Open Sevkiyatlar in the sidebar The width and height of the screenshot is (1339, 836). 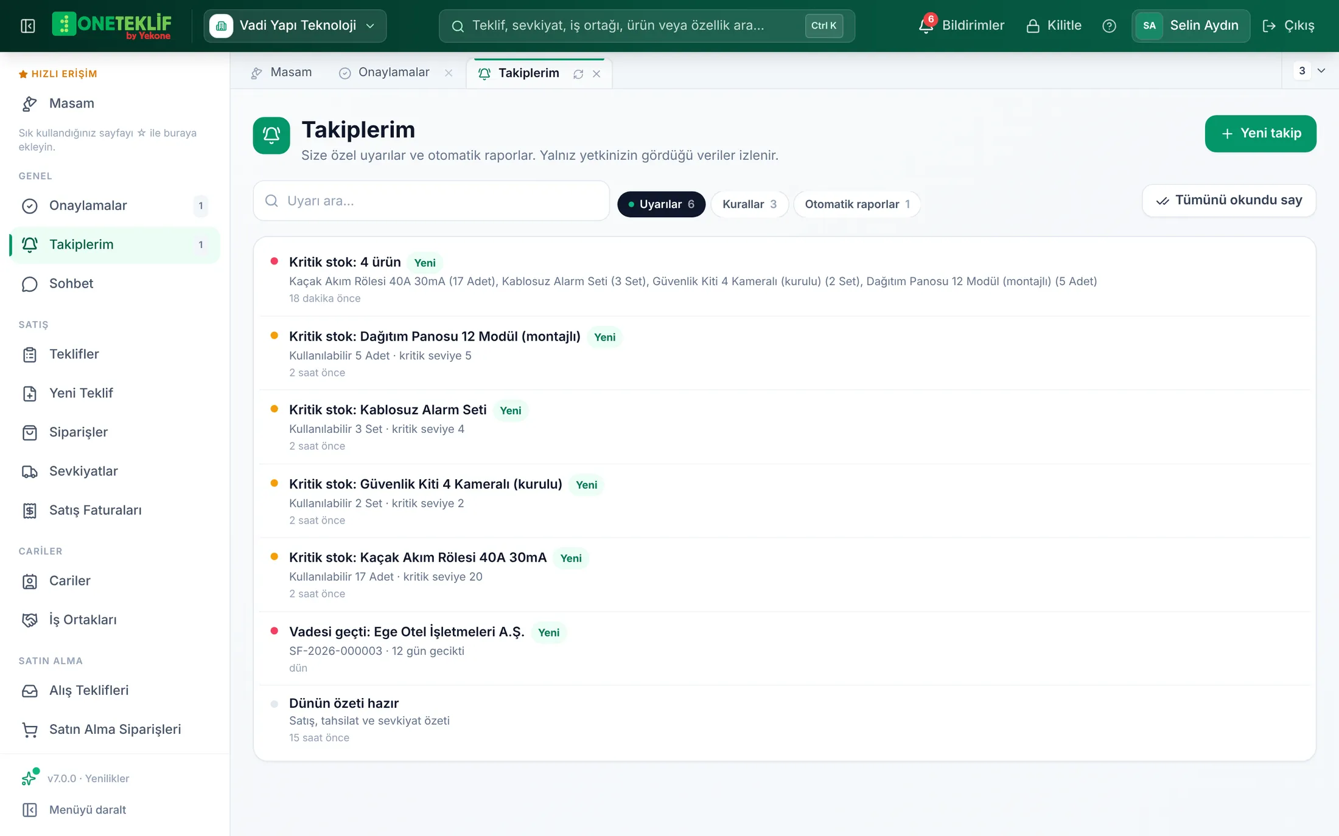(115, 471)
